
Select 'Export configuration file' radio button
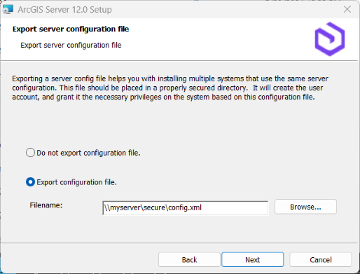(30, 182)
